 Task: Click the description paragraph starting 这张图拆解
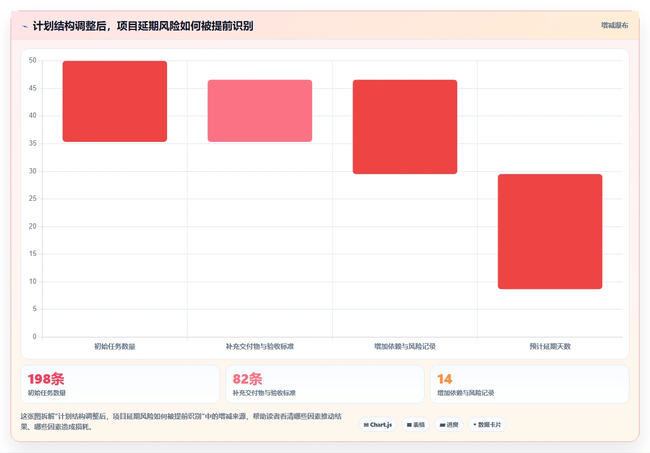(181, 421)
